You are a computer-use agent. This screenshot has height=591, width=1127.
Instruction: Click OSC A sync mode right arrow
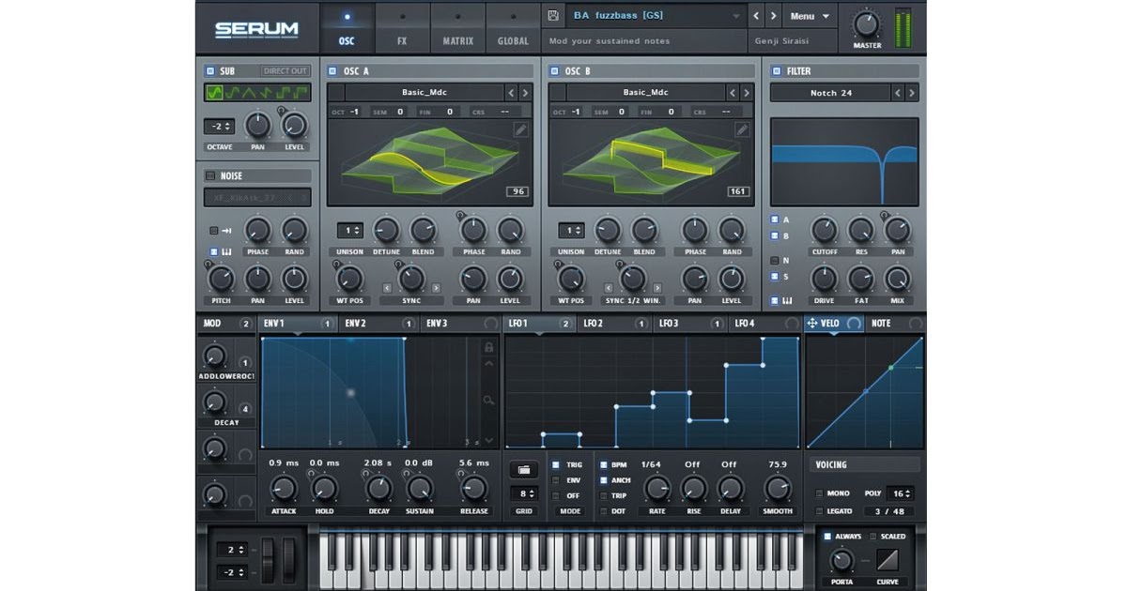point(436,288)
